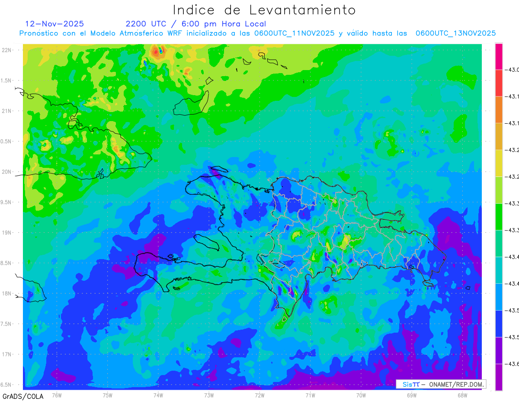Click the '76W' longitude label
Image resolution: width=519 pixels, height=401 pixels.
(x=57, y=395)
